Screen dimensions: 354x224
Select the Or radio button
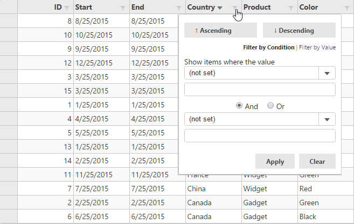(x=270, y=106)
